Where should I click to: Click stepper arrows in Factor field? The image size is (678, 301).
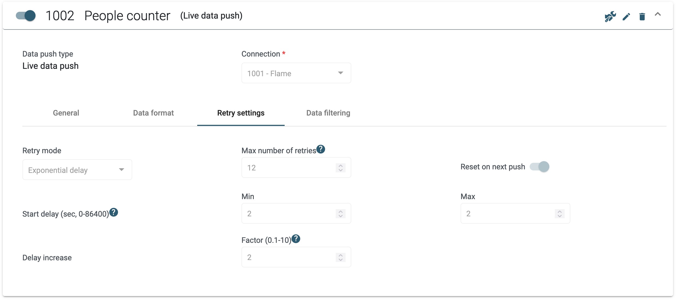tap(340, 257)
